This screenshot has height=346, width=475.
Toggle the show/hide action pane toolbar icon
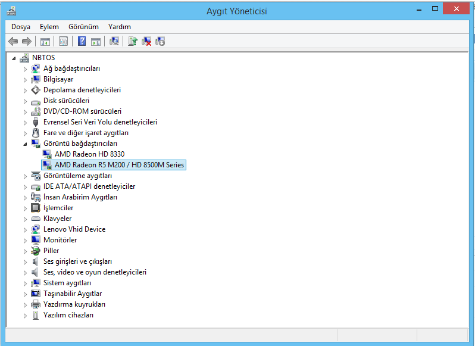(96, 42)
